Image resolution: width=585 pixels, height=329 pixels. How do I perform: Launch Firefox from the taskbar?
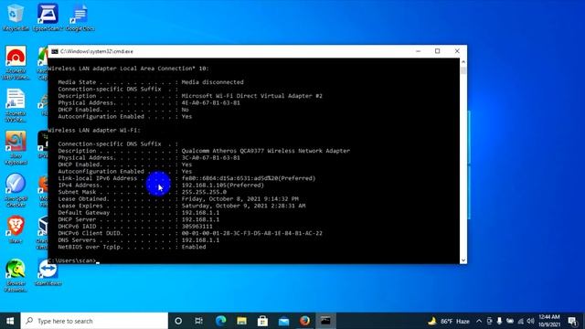[304, 321]
